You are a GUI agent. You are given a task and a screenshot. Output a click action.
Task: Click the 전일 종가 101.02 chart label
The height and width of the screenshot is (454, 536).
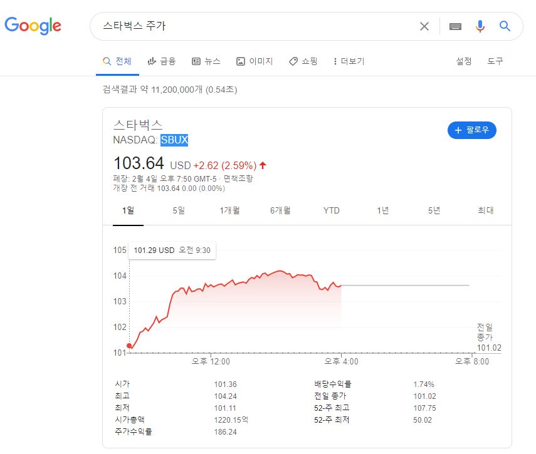coord(489,338)
